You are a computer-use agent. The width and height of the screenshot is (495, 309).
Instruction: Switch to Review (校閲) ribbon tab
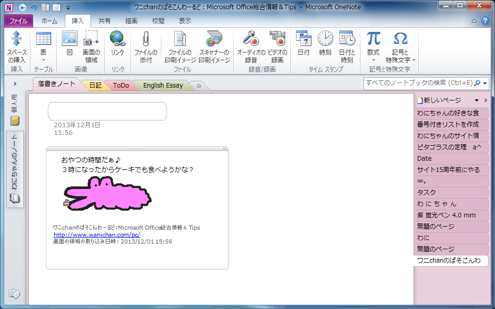pyautogui.click(x=158, y=21)
